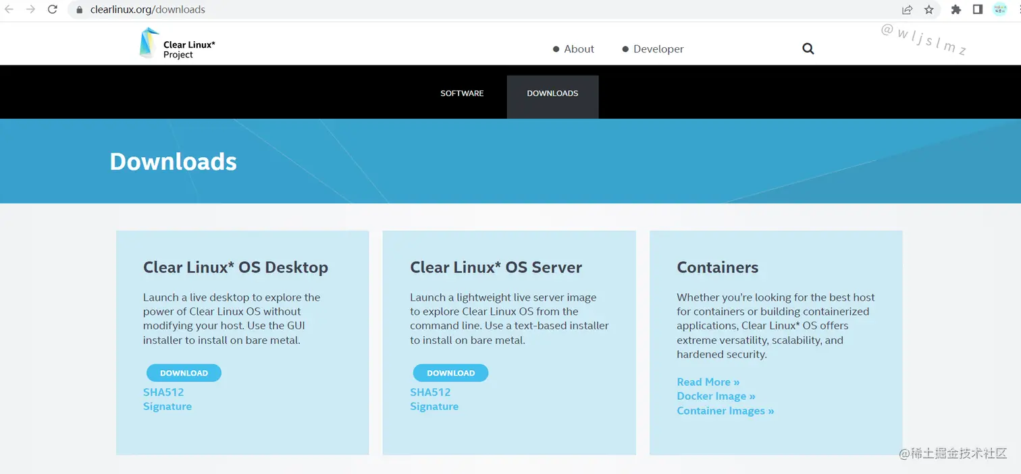Open the extensions puzzle icon
Viewport: 1021px width, 474px height.
pos(955,9)
